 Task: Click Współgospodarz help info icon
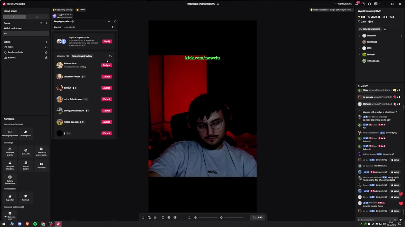(72, 21)
